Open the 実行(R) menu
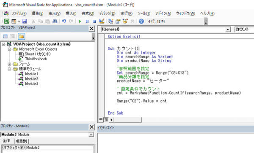 [126, 13]
